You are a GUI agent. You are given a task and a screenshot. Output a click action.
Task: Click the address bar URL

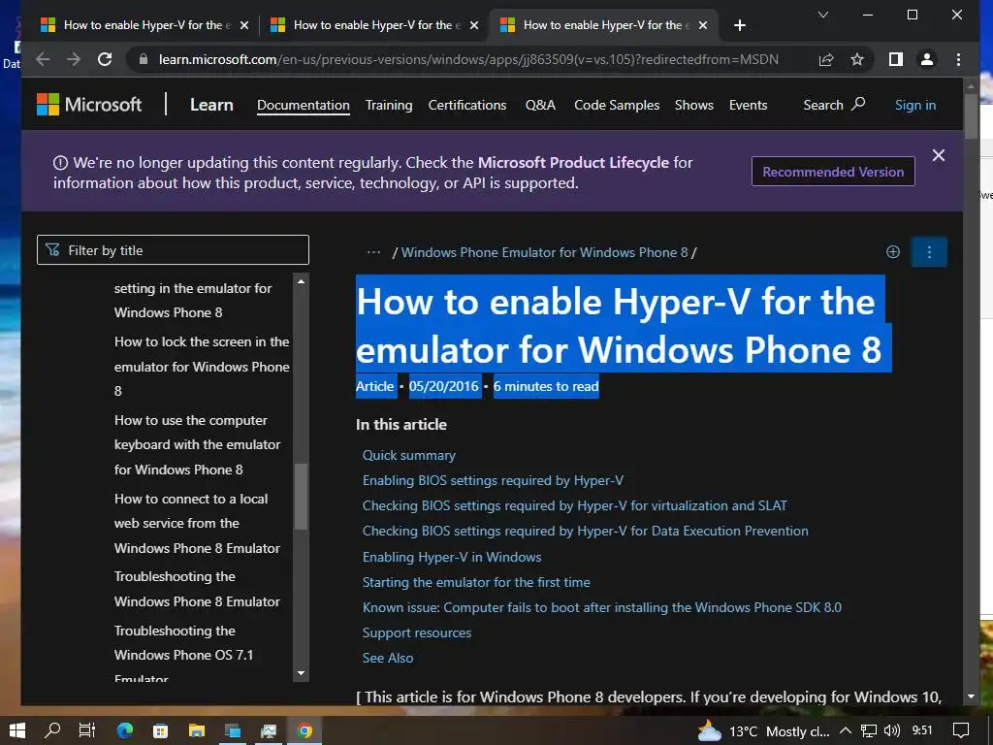pyautogui.click(x=468, y=59)
